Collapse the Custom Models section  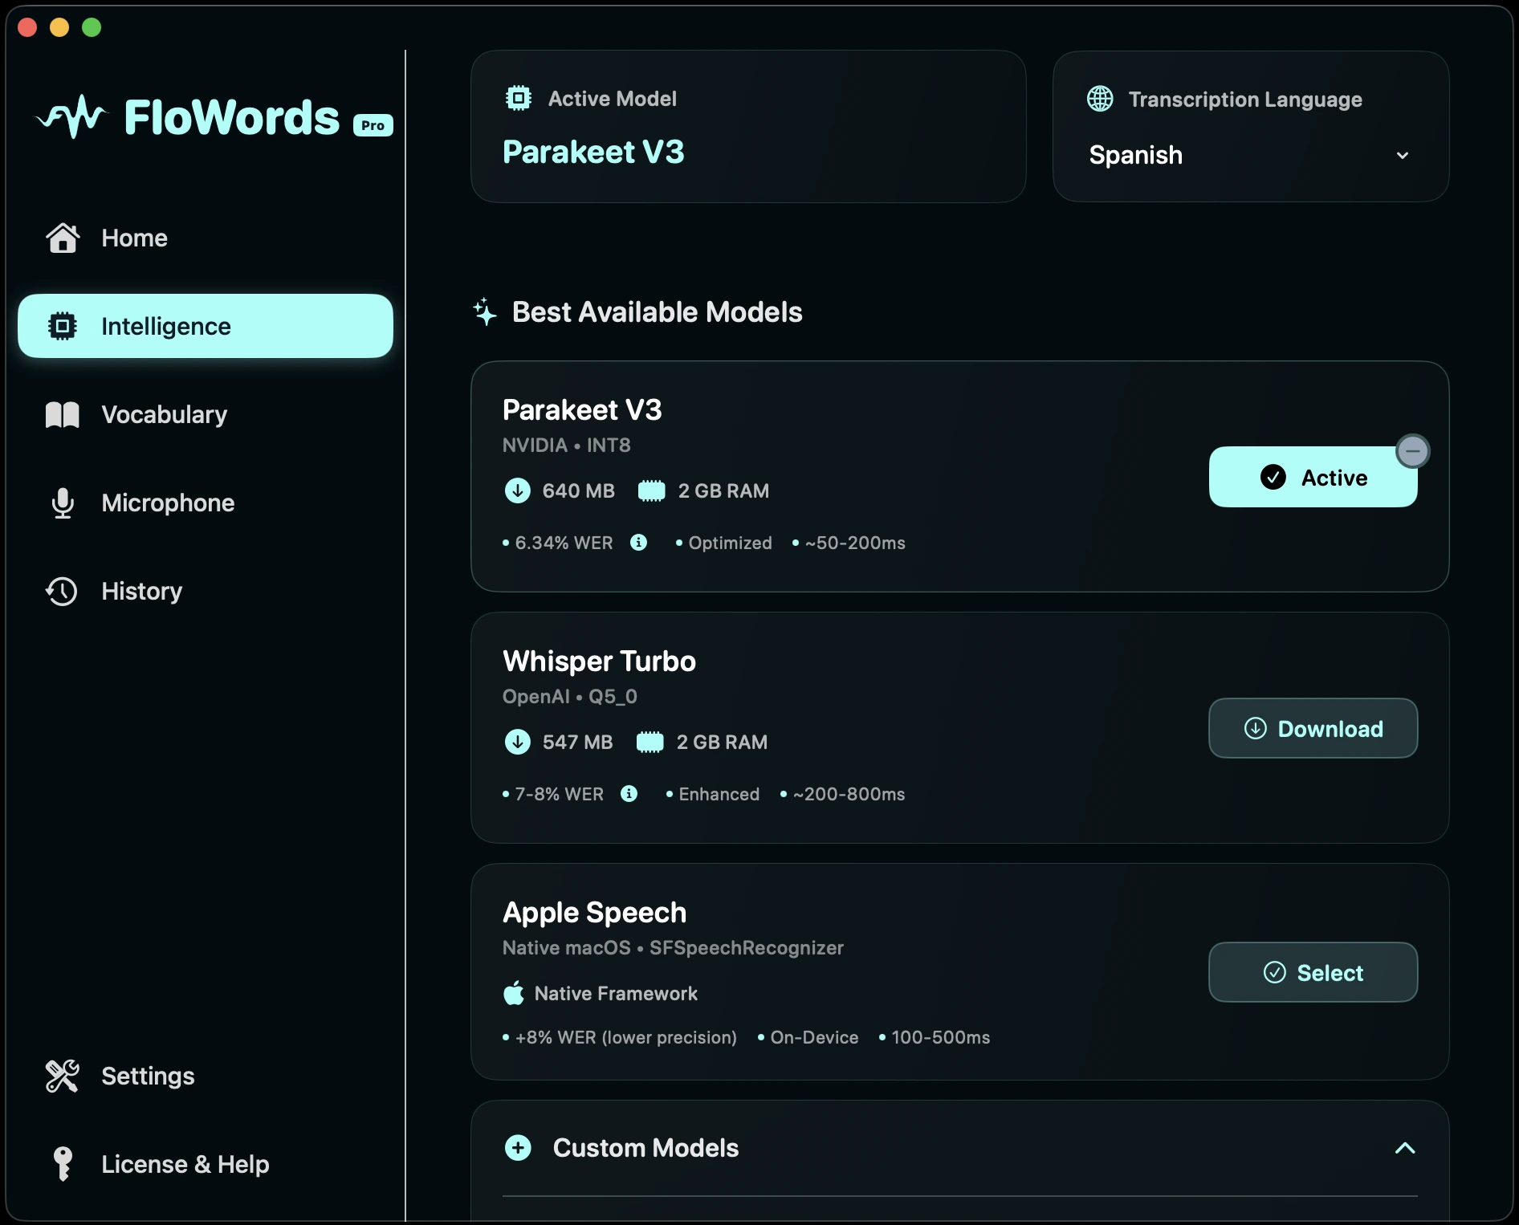click(x=1405, y=1148)
